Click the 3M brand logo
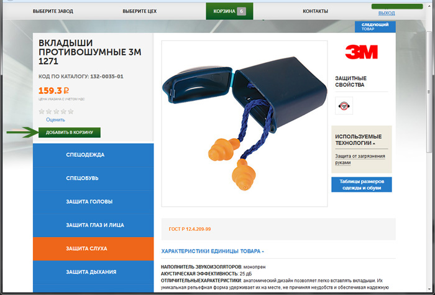 361,52
